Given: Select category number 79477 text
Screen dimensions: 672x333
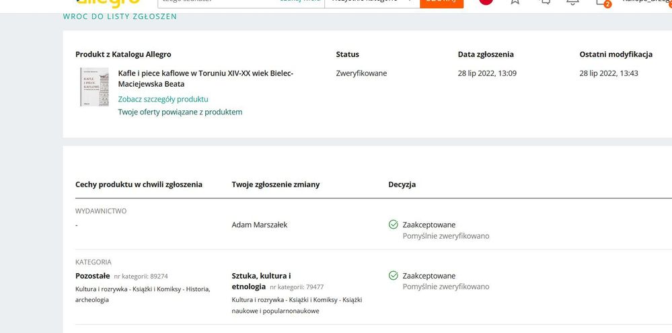Looking at the screenshot, I should pyautogui.click(x=297, y=287).
